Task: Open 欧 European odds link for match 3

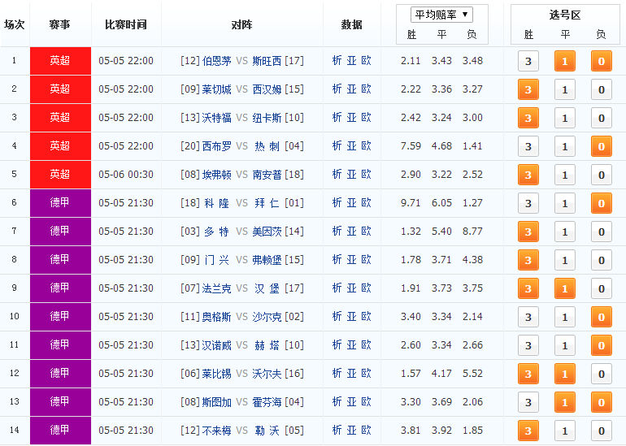Action: (366, 117)
